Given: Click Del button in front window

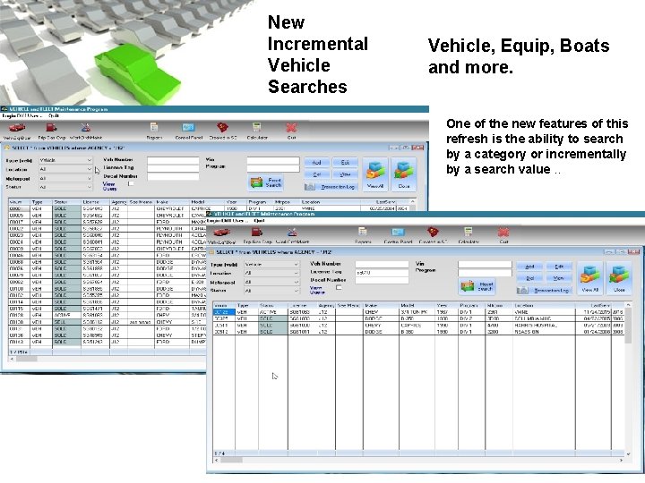Looking at the screenshot, I should 529,278.
